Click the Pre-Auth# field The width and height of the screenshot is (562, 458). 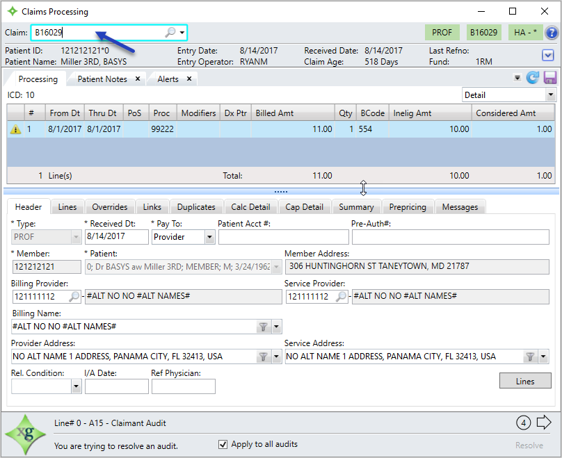(451, 237)
